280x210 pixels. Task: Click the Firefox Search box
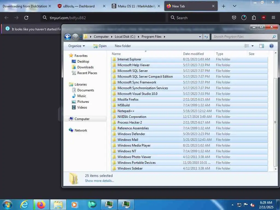coord(194,18)
